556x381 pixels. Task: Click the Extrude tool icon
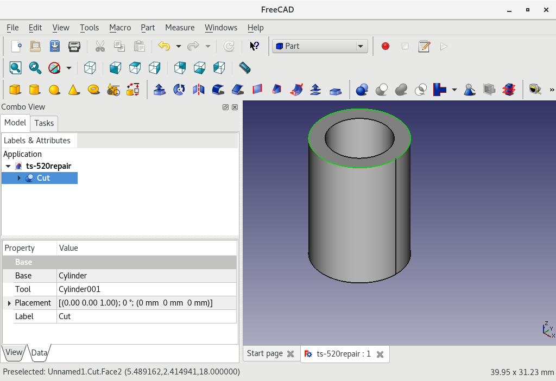coord(160,90)
